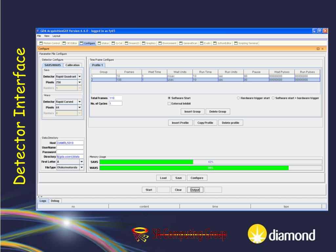Enable the External Inhibit checkbox

(x=169, y=104)
